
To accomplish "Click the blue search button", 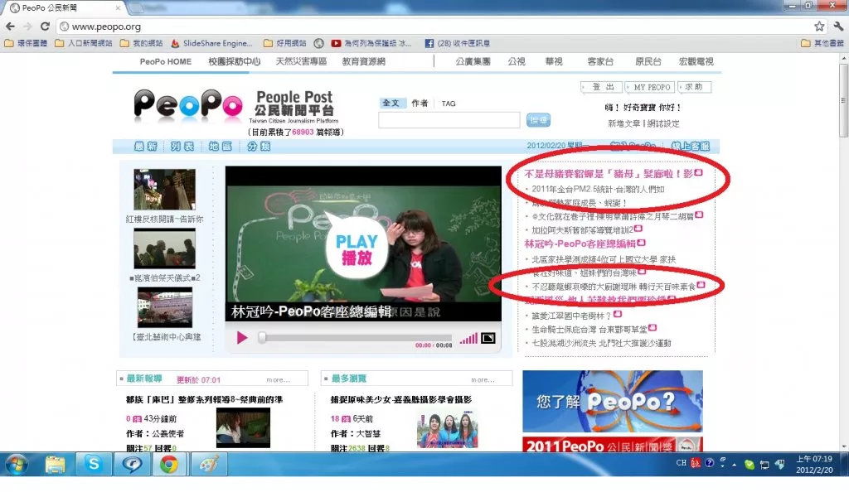I will click(x=538, y=120).
